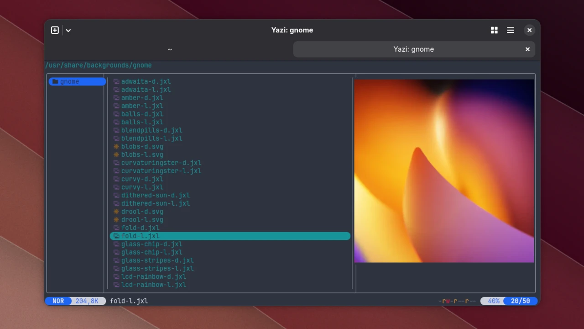
Task: Click the file permissions in status bar
Action: click(x=457, y=301)
